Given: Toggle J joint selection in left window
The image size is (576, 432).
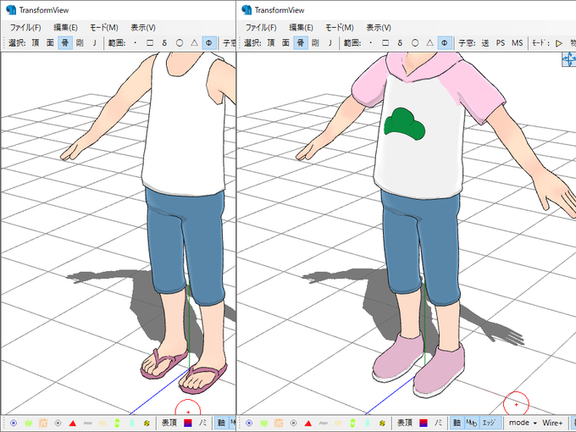Looking at the screenshot, I should (94, 43).
